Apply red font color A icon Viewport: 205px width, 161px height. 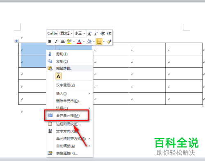pos(79,41)
